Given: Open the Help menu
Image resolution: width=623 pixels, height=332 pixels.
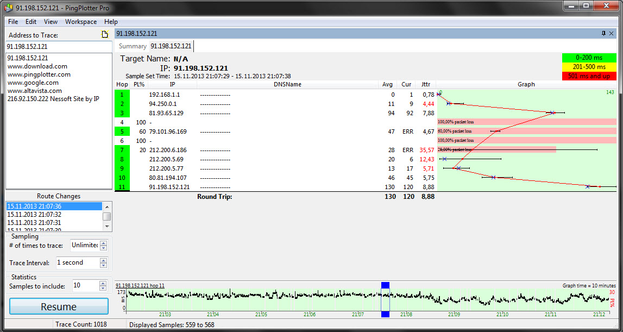Looking at the screenshot, I should [111, 22].
